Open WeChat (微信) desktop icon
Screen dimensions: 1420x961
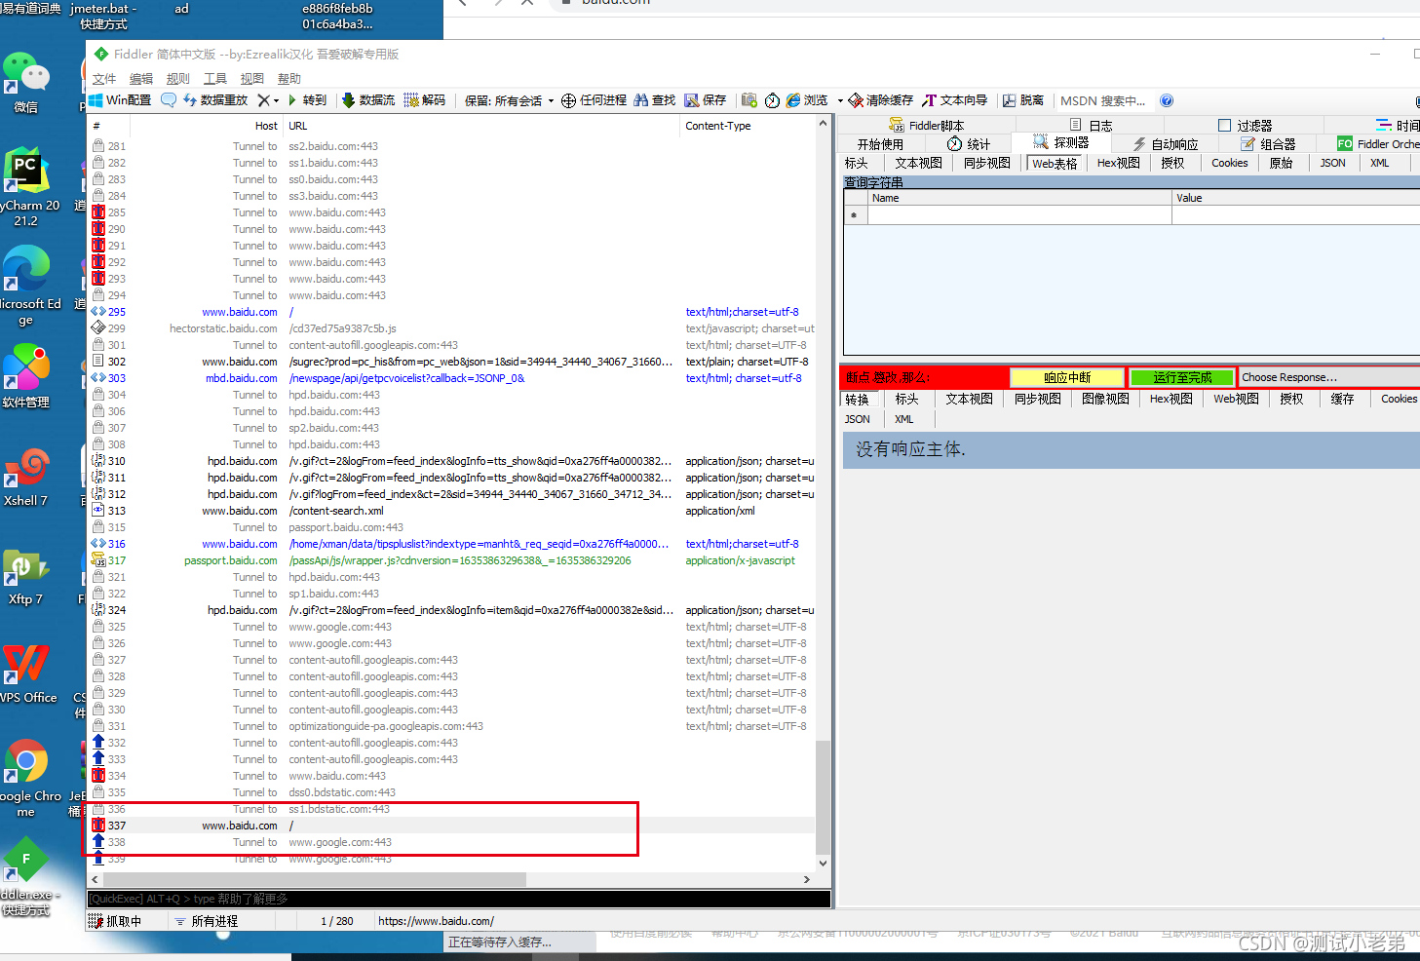26,83
